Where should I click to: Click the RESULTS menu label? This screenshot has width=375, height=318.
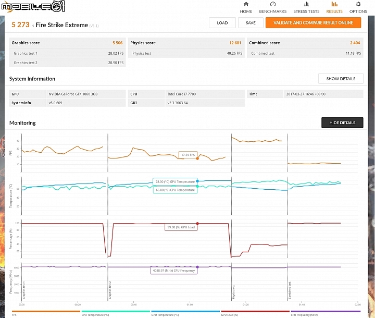click(334, 11)
